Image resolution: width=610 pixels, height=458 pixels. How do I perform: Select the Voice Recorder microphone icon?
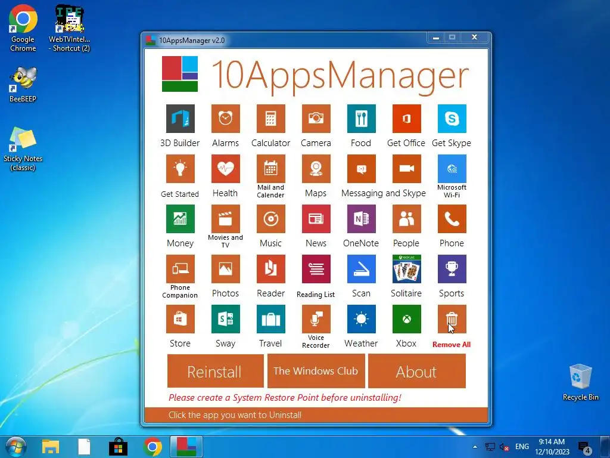316,320
